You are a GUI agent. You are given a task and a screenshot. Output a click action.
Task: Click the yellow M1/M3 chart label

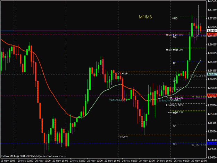145,17
